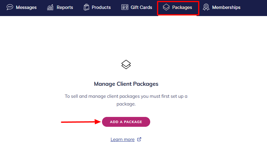Select the Packages tab label
Viewport: 267px width, 149px height.
pyautogui.click(x=182, y=7)
